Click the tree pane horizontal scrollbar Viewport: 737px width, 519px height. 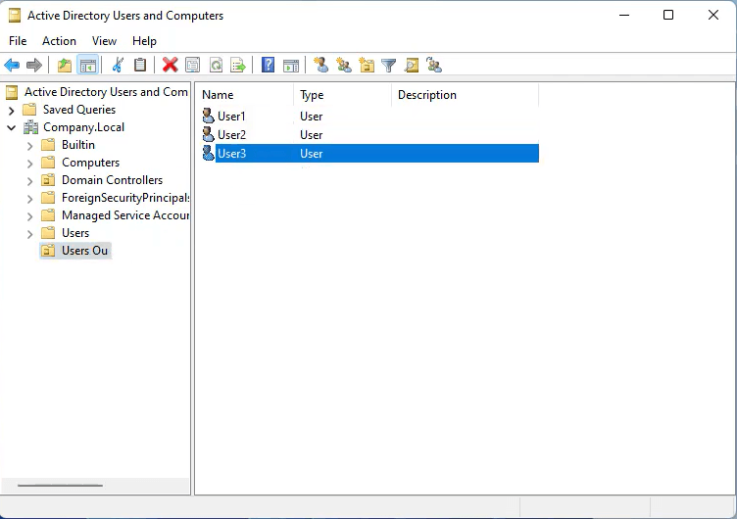click(x=60, y=486)
